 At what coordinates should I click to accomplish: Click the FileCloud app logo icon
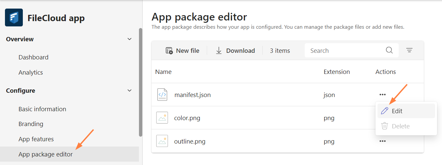pos(14,17)
